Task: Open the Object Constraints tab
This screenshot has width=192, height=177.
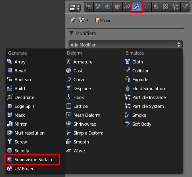Action: pos(127,7)
